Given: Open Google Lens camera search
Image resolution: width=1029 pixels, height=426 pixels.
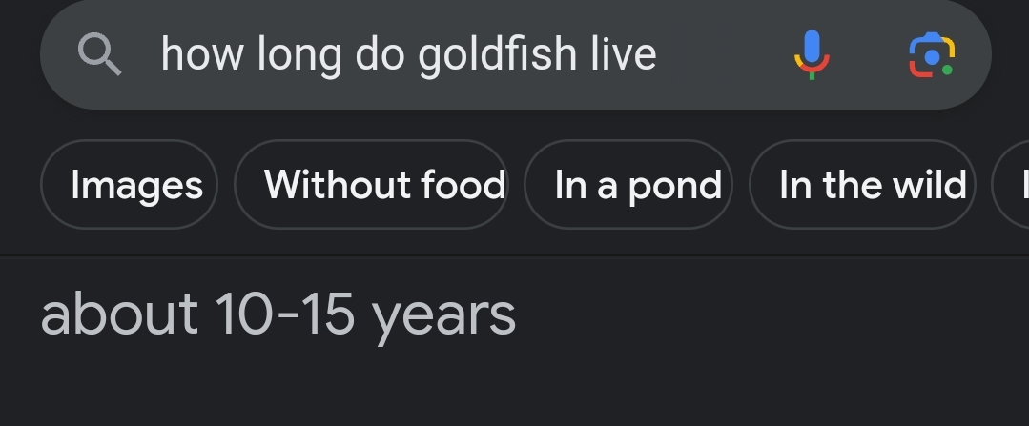Looking at the screenshot, I should (931, 54).
